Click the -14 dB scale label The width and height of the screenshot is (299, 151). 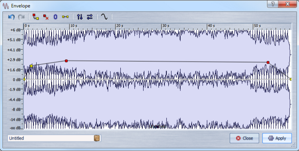point(15,120)
